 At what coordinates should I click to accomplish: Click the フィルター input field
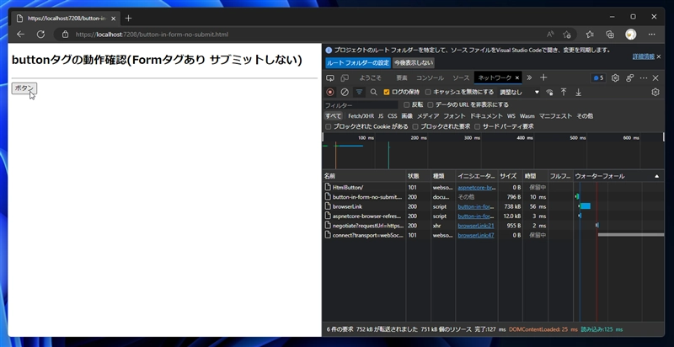(361, 105)
